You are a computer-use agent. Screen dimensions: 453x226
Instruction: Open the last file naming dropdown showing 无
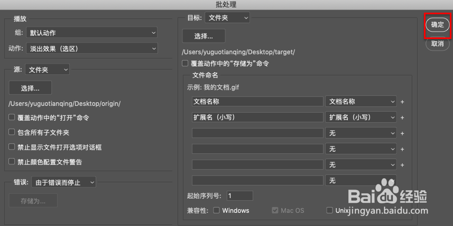click(361, 181)
